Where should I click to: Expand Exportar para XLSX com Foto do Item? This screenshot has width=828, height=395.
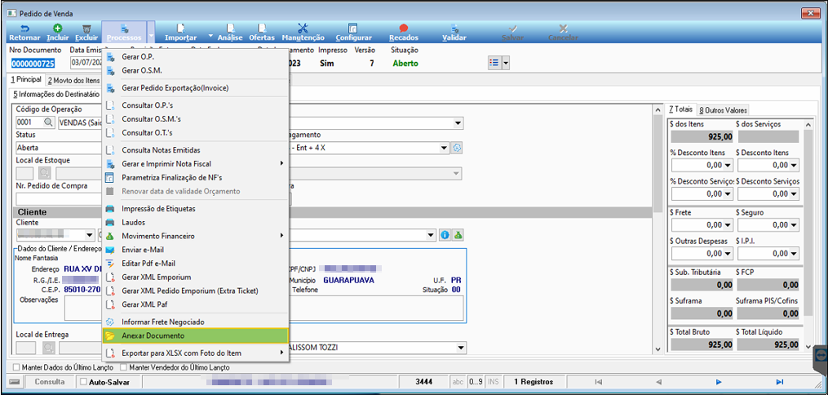point(196,353)
